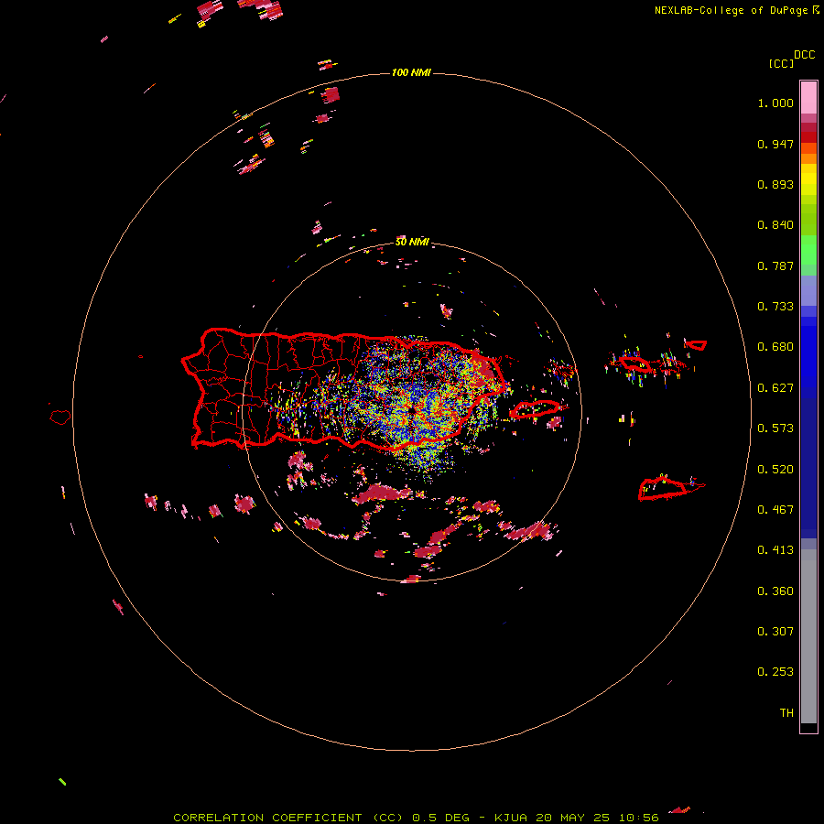
Task: Click the 0.840 scale value
Action: [775, 225]
